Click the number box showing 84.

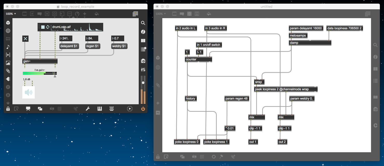pos(92,38)
